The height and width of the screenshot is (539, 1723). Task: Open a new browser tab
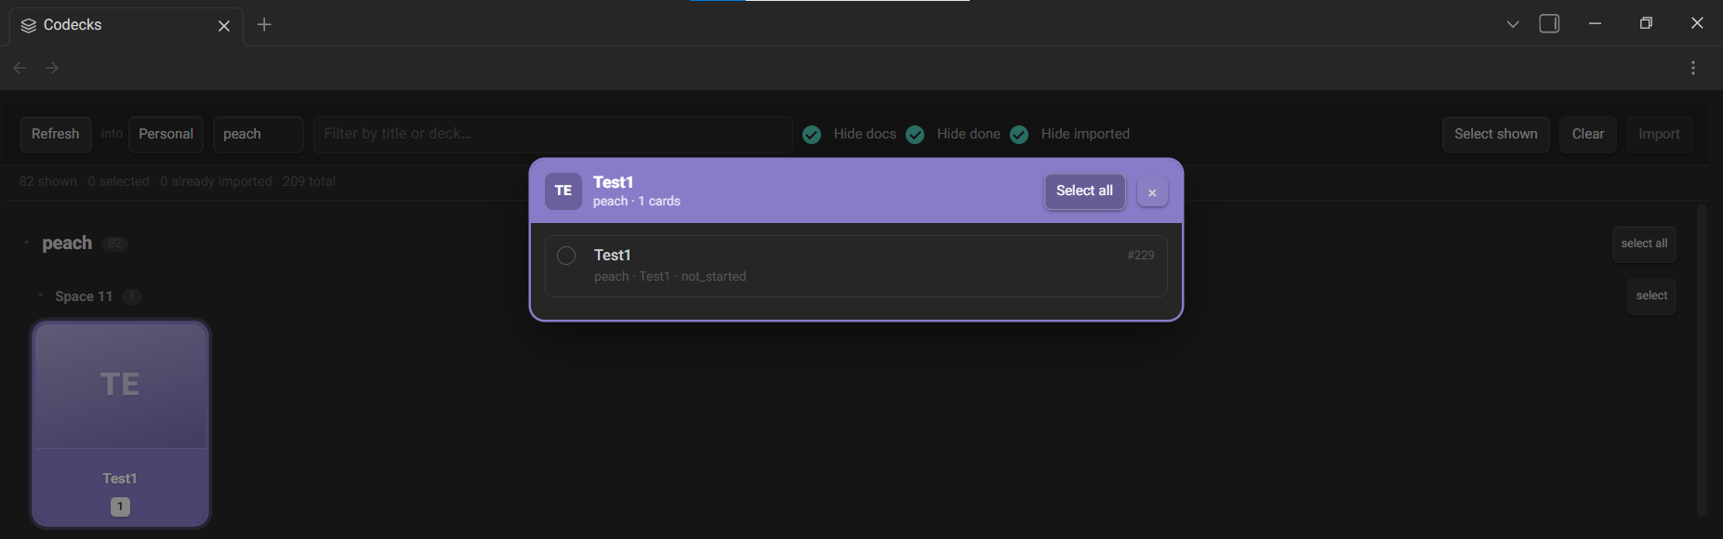264,25
